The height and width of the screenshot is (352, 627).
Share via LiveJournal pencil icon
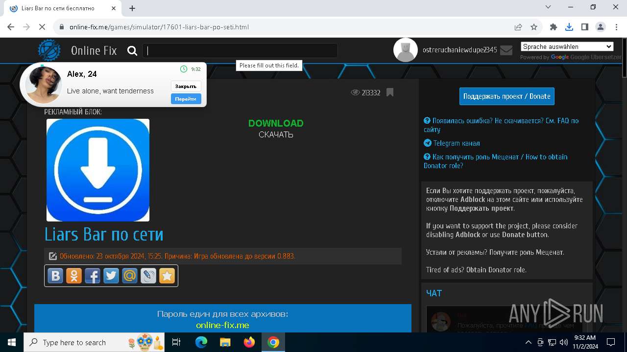(148, 276)
